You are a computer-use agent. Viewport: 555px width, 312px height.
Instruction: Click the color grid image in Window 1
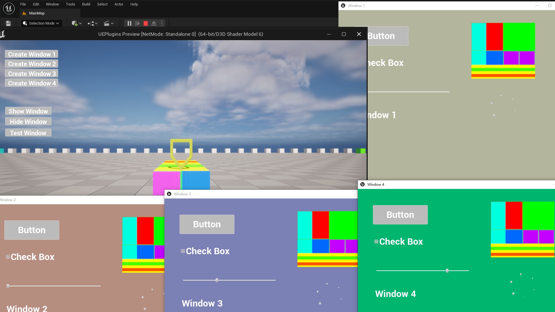click(x=503, y=50)
